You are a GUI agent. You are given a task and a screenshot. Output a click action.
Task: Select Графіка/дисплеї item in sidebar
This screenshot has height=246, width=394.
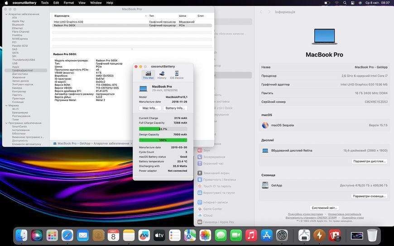[x=26, y=71]
